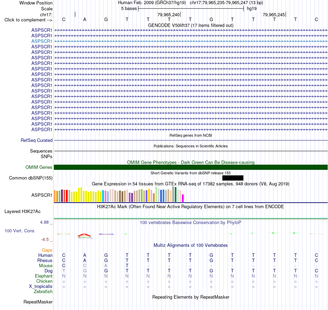Select the Human species label

pyautogui.click(x=45, y=255)
